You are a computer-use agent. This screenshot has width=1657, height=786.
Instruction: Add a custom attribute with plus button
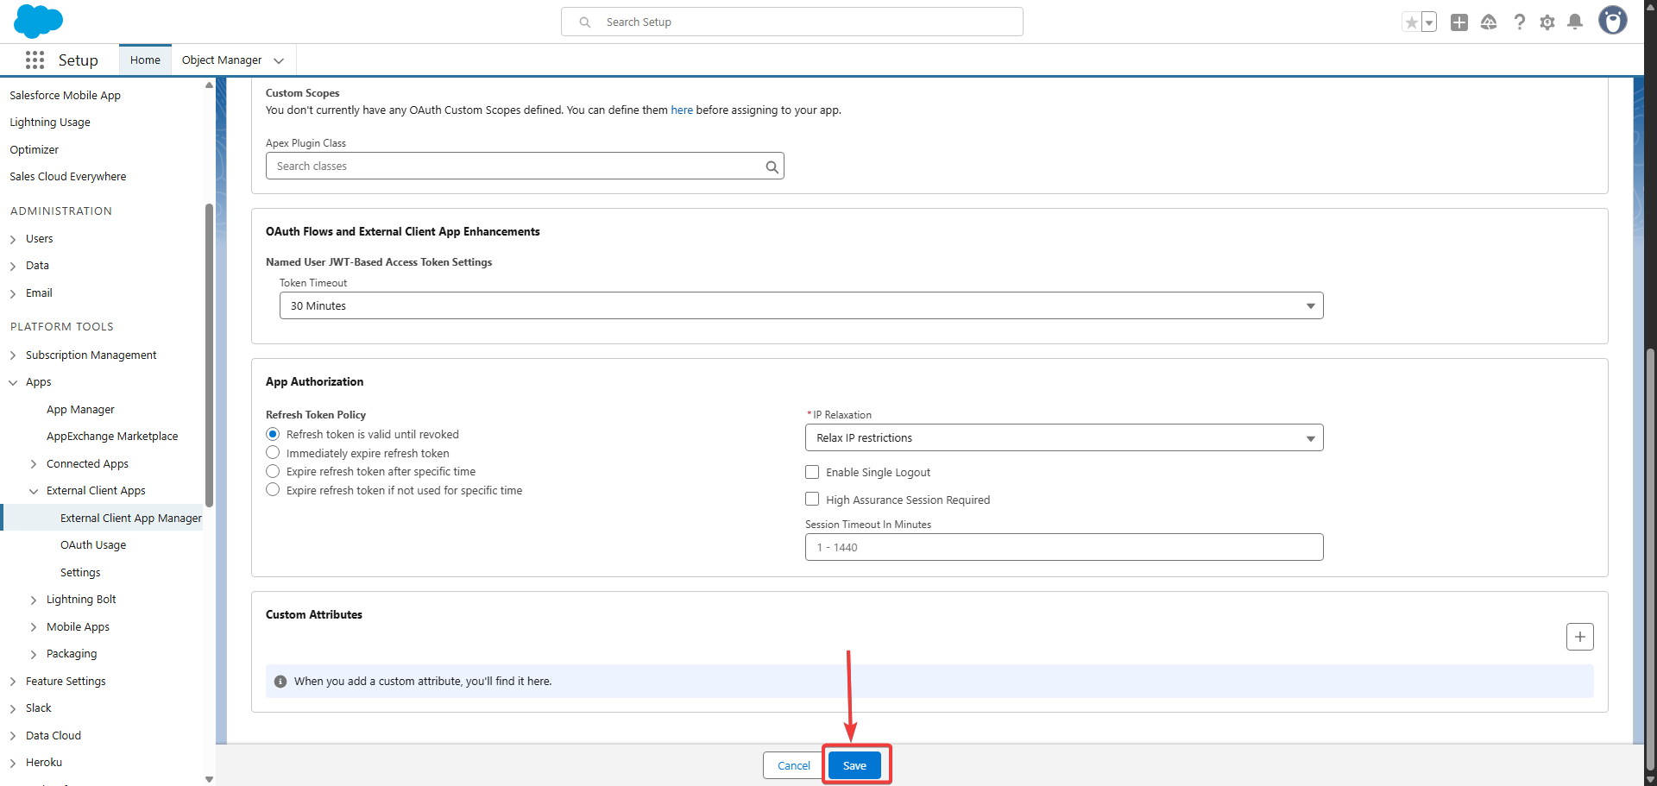pos(1580,637)
